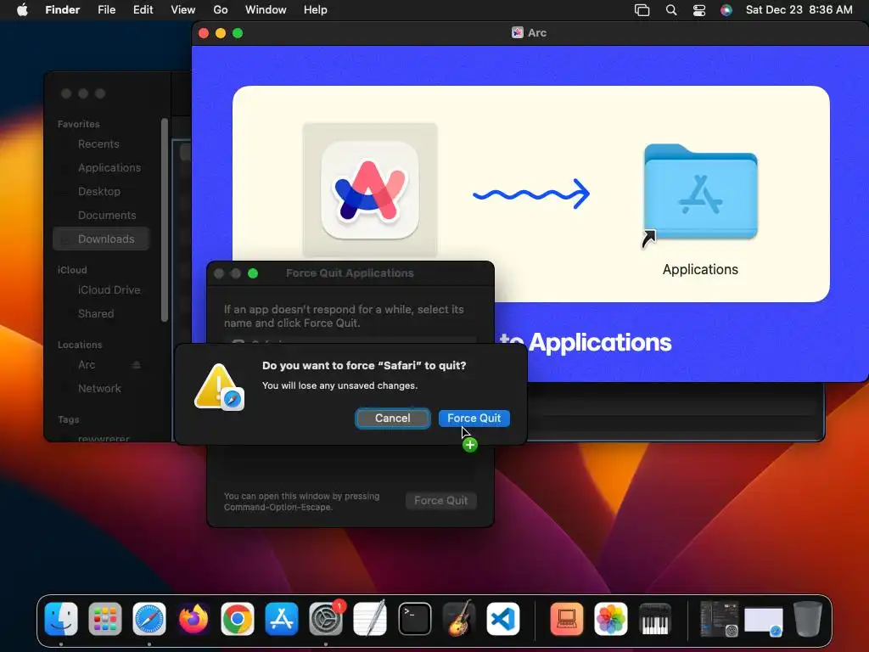Open the Applications folder shortcut
Image resolution: width=869 pixels, height=652 pixels.
(700, 193)
